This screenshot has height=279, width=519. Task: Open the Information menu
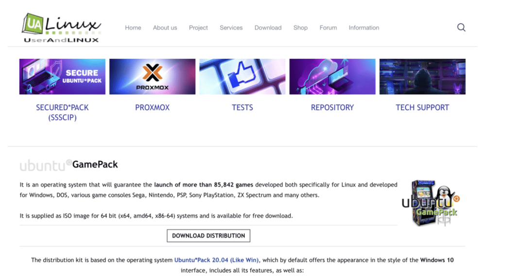[363, 28]
